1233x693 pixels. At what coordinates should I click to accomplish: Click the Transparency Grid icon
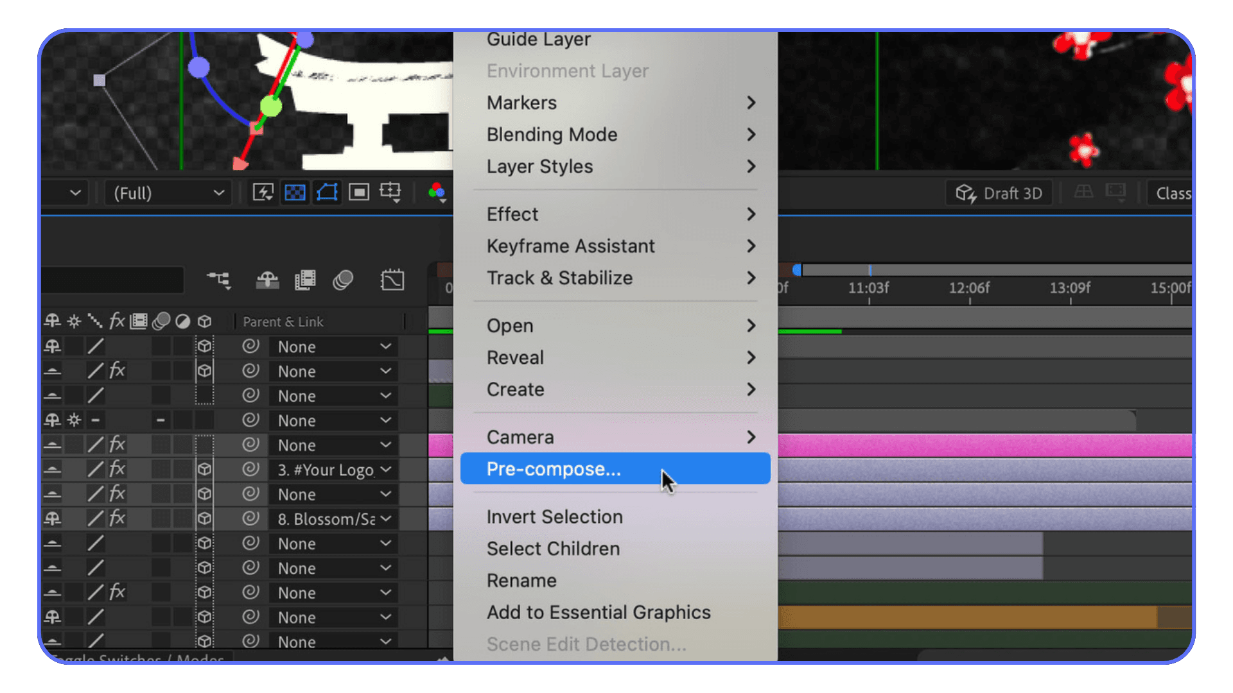point(295,192)
